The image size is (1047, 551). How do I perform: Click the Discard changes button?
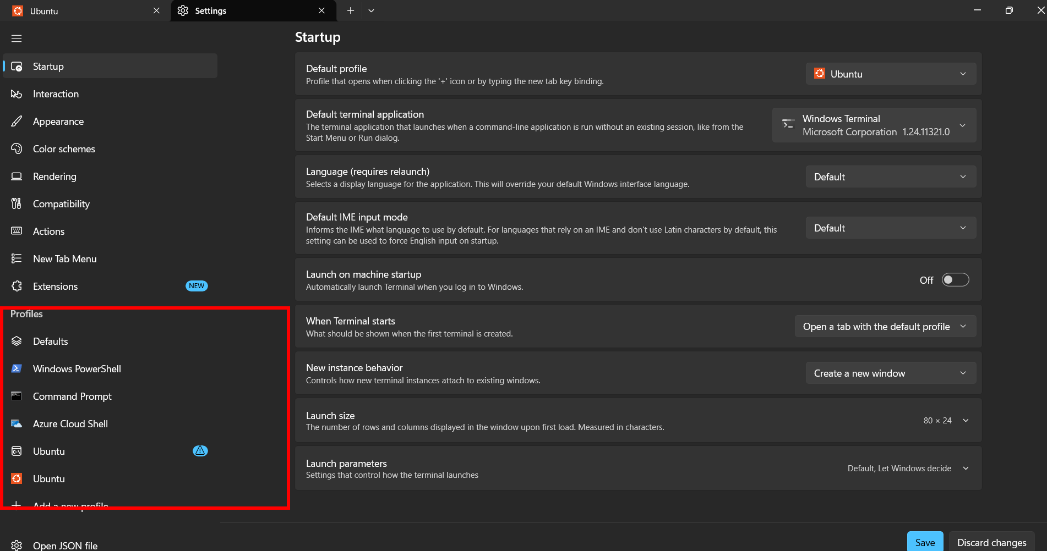[x=991, y=542]
